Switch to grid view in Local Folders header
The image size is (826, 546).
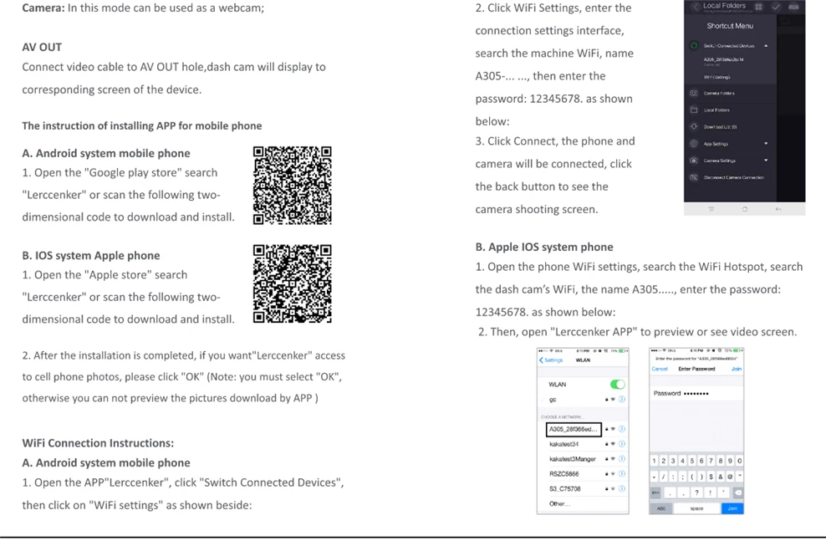coord(758,7)
